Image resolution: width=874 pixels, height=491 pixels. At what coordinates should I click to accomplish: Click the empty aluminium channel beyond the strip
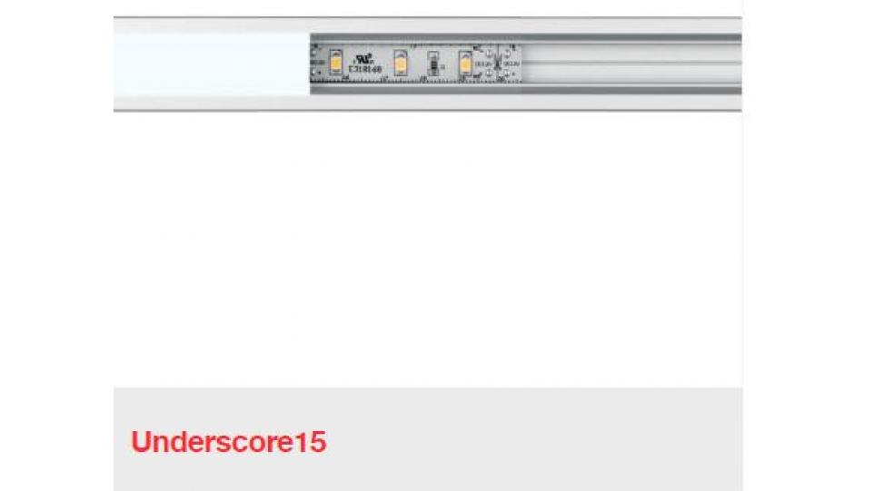(631, 64)
